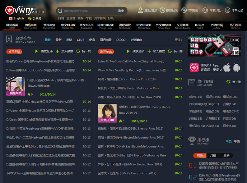Click flame icon beside 中文CLUB thumbnail

pos(120,121)
